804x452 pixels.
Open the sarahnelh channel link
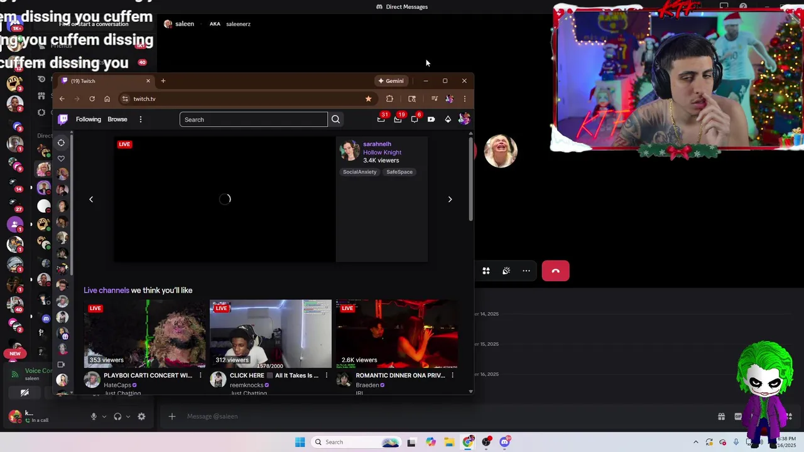coord(377,144)
